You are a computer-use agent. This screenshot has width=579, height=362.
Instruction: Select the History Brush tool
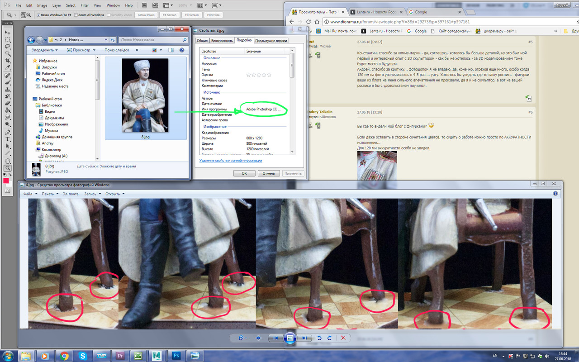tap(7, 96)
